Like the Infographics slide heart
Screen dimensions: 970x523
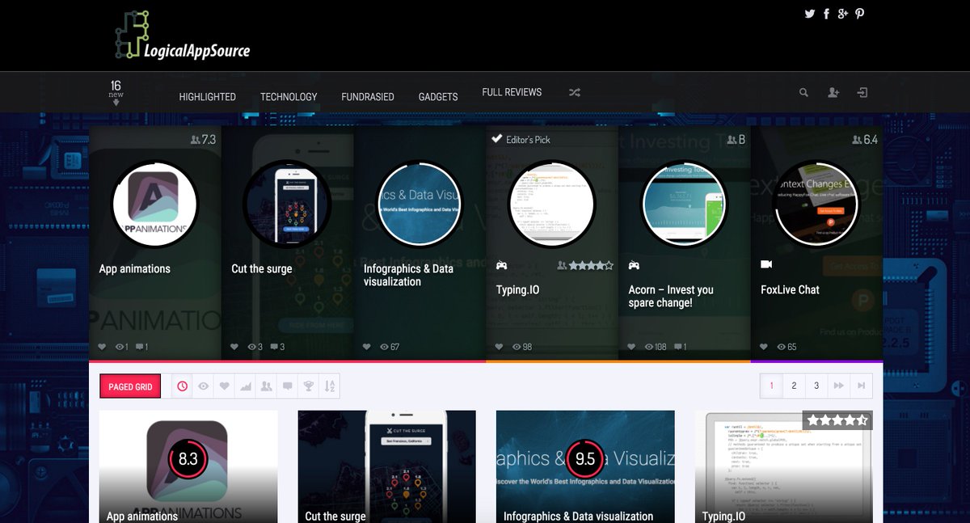(x=367, y=347)
